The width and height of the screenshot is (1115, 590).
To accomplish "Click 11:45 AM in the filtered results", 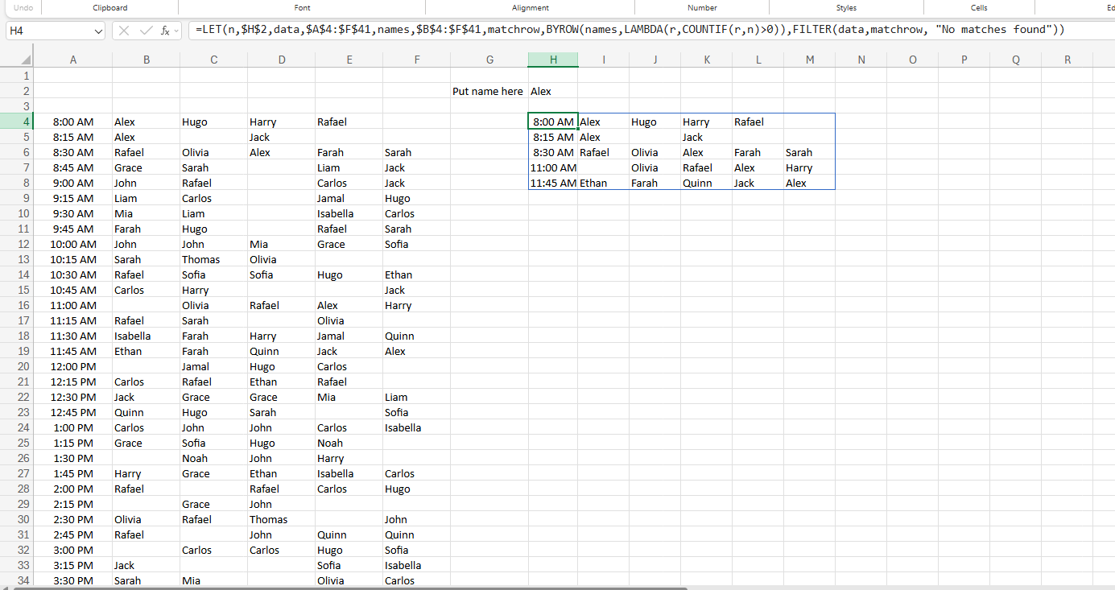I will point(553,183).
